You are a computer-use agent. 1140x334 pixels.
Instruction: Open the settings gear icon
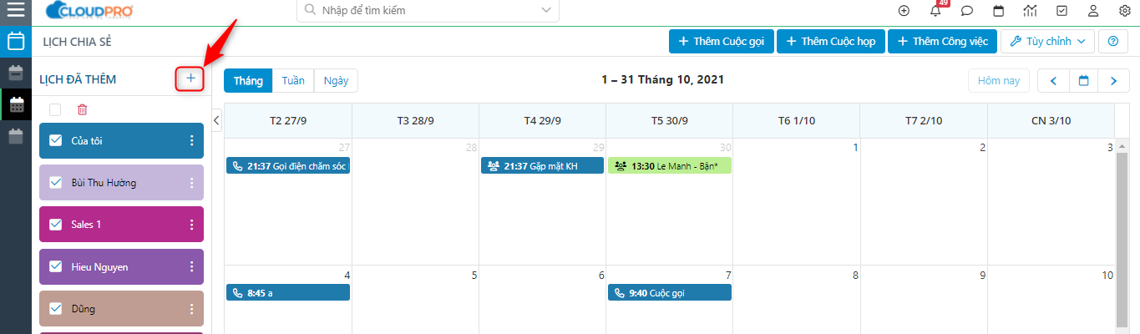point(1124,11)
